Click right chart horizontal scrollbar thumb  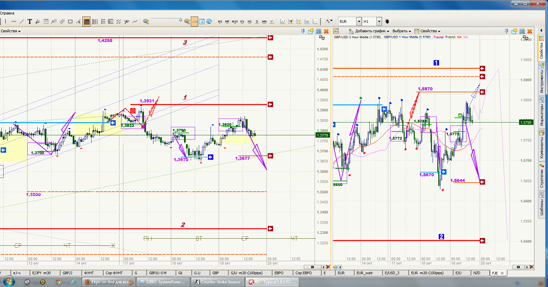(518, 267)
